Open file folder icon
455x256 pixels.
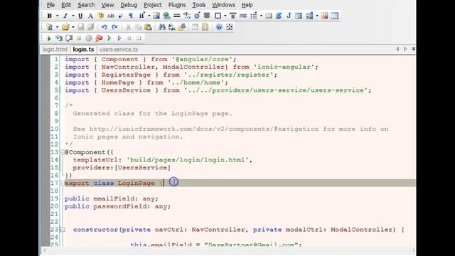65,27
